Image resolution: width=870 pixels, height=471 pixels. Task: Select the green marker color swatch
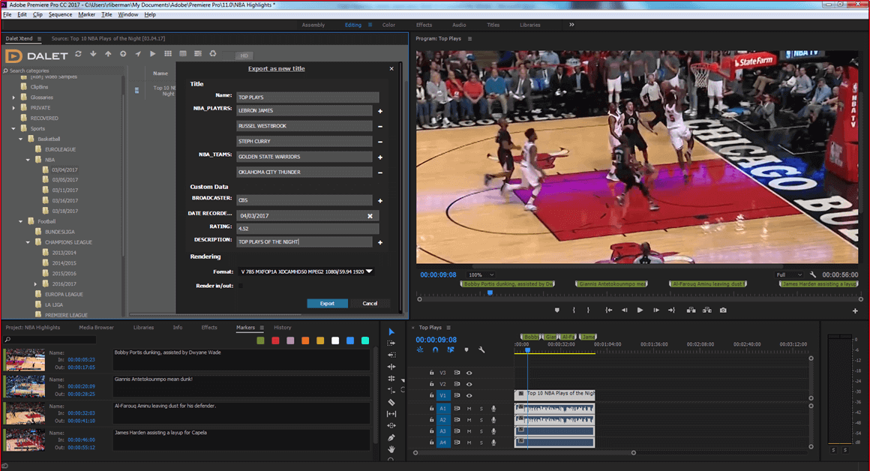pyautogui.click(x=261, y=340)
